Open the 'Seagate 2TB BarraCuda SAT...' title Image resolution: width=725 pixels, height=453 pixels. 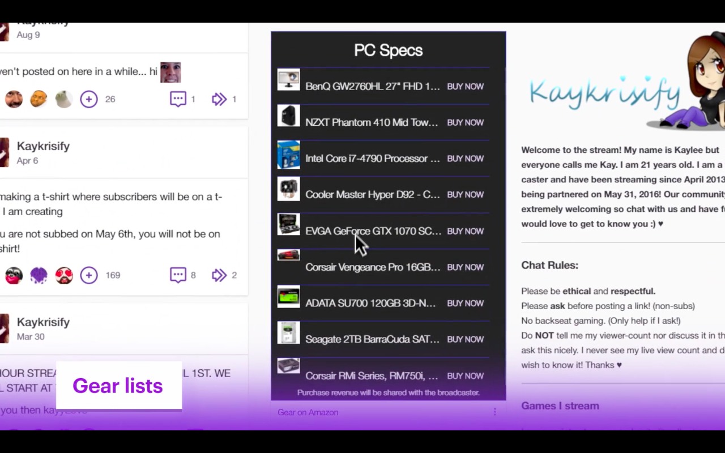click(x=372, y=339)
